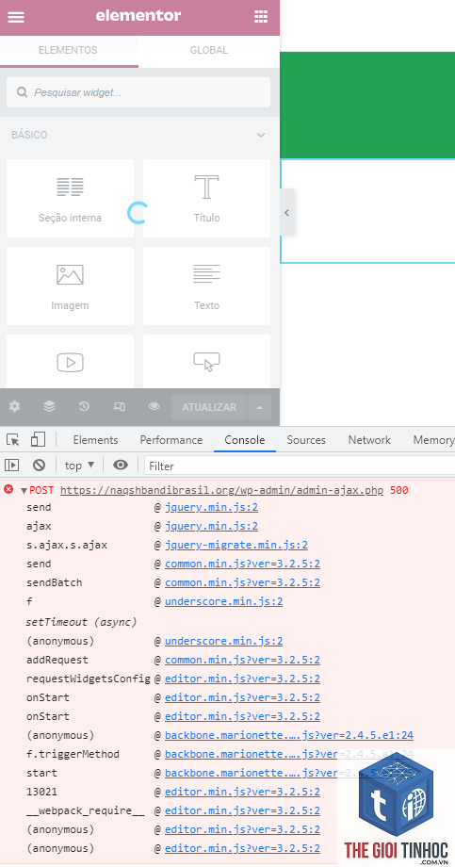The height and width of the screenshot is (867, 455).
Task: Open the DevTools Sources tab
Action: [306, 440]
